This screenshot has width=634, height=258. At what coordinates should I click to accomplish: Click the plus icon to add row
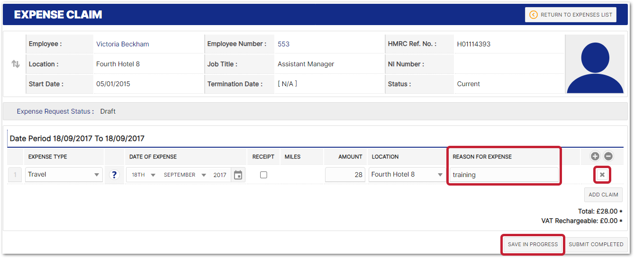coord(595,156)
